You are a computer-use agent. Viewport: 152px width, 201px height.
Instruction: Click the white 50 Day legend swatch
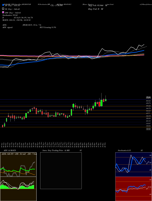(3, 9)
